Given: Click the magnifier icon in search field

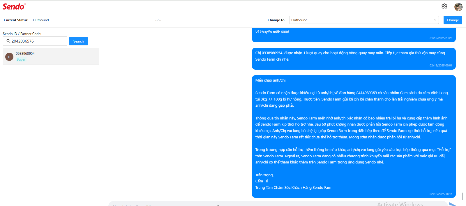Looking at the screenshot, I should [x=8, y=41].
